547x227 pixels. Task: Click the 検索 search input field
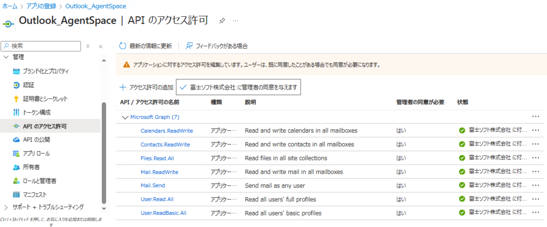pyautogui.click(x=41, y=46)
